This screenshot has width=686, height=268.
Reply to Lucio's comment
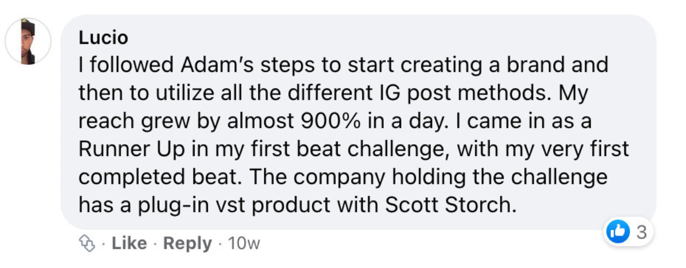187,244
